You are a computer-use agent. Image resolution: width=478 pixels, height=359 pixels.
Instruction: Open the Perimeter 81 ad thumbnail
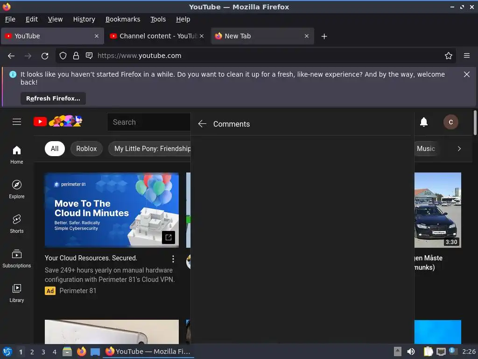point(112,210)
